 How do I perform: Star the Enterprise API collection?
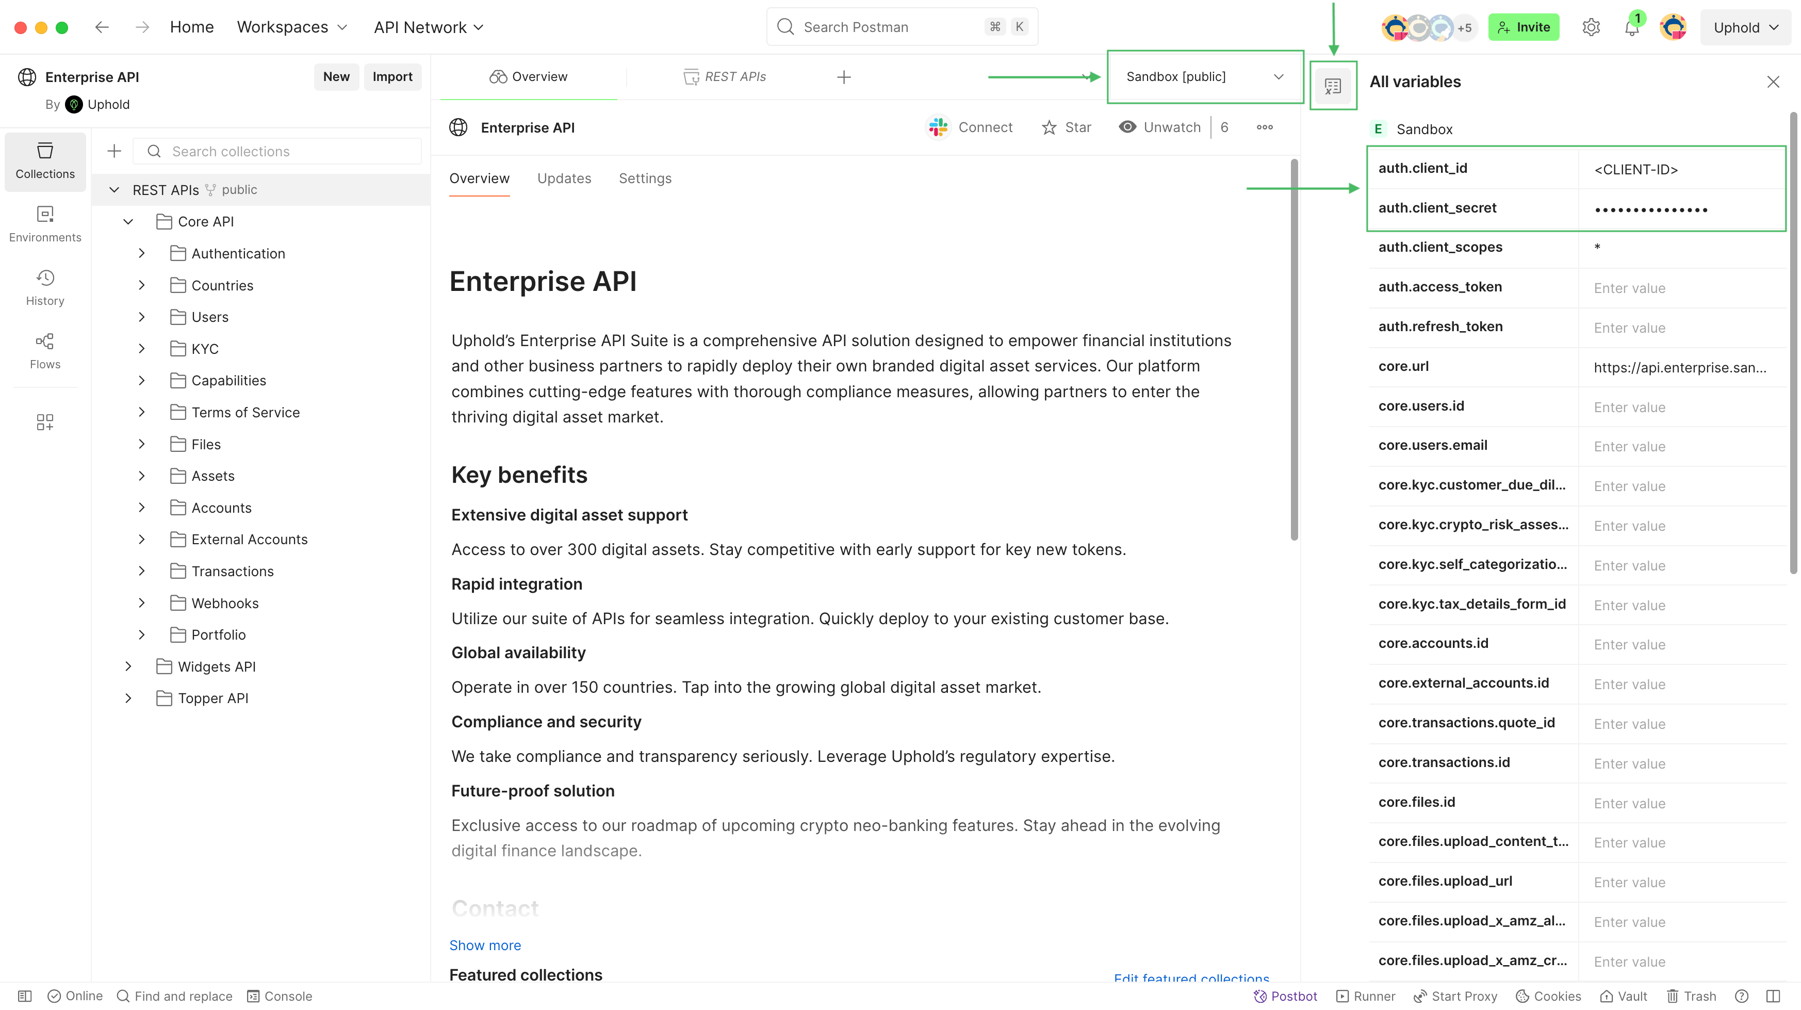click(x=1066, y=126)
